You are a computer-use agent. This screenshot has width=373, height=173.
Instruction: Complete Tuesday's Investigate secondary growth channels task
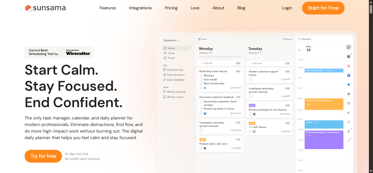[251, 96]
